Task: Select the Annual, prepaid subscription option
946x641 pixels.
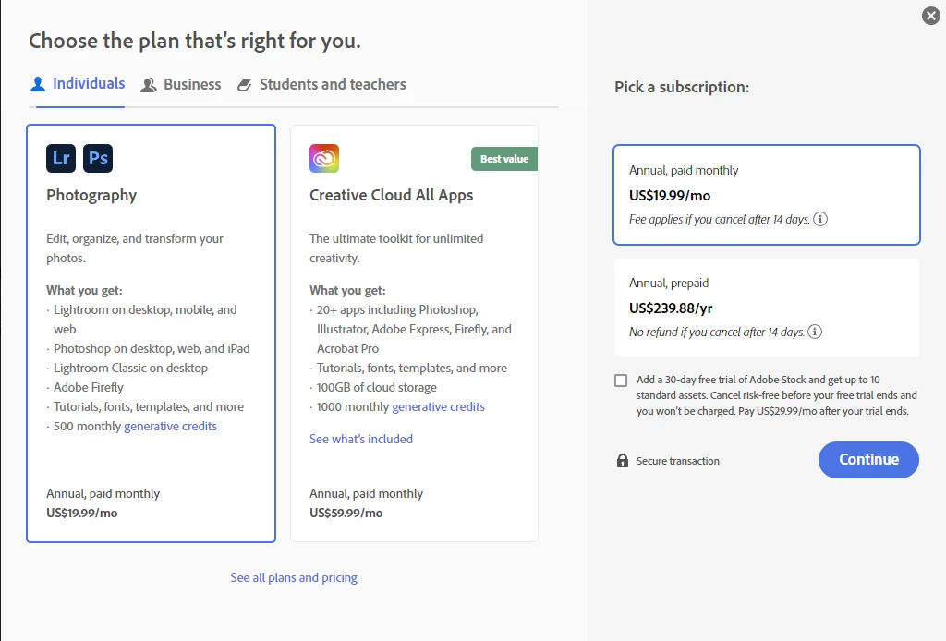Action: click(x=766, y=308)
